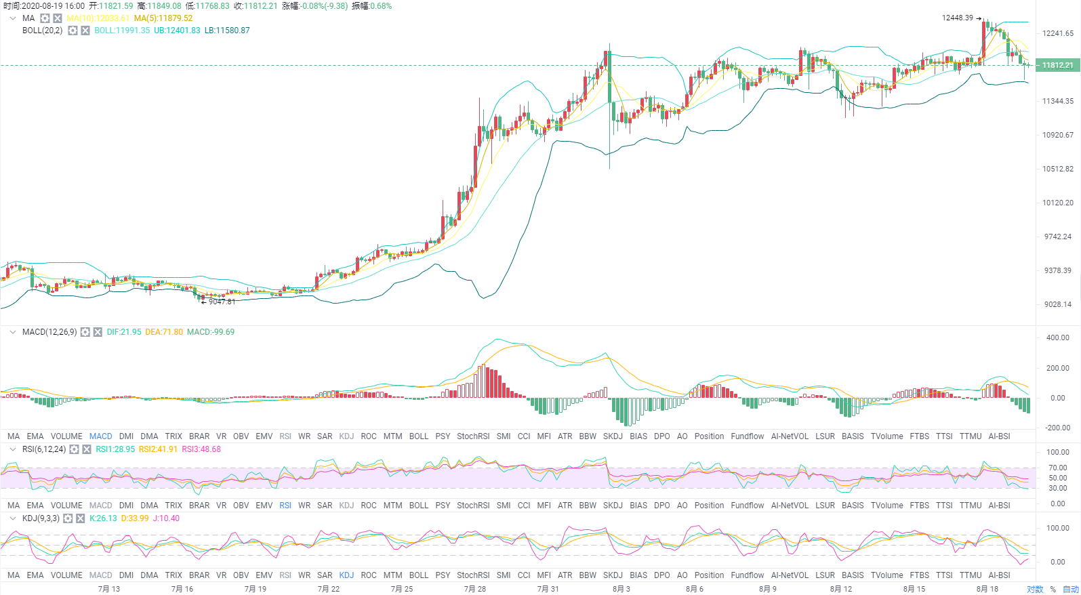Screen dimensions: 1081x595
Task: Click the green 11812.21 current price label
Action: 1057,65
